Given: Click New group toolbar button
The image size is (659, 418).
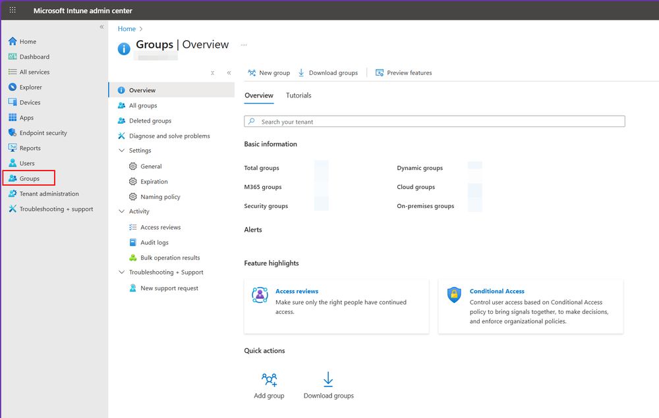Looking at the screenshot, I should (269, 72).
